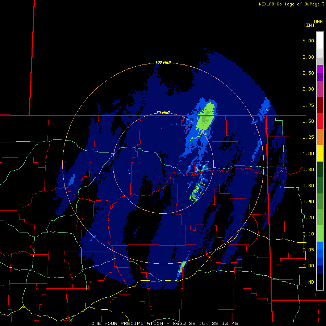Select the 1.75 legend value
Screen dimensions: 326x326
pos(308,105)
